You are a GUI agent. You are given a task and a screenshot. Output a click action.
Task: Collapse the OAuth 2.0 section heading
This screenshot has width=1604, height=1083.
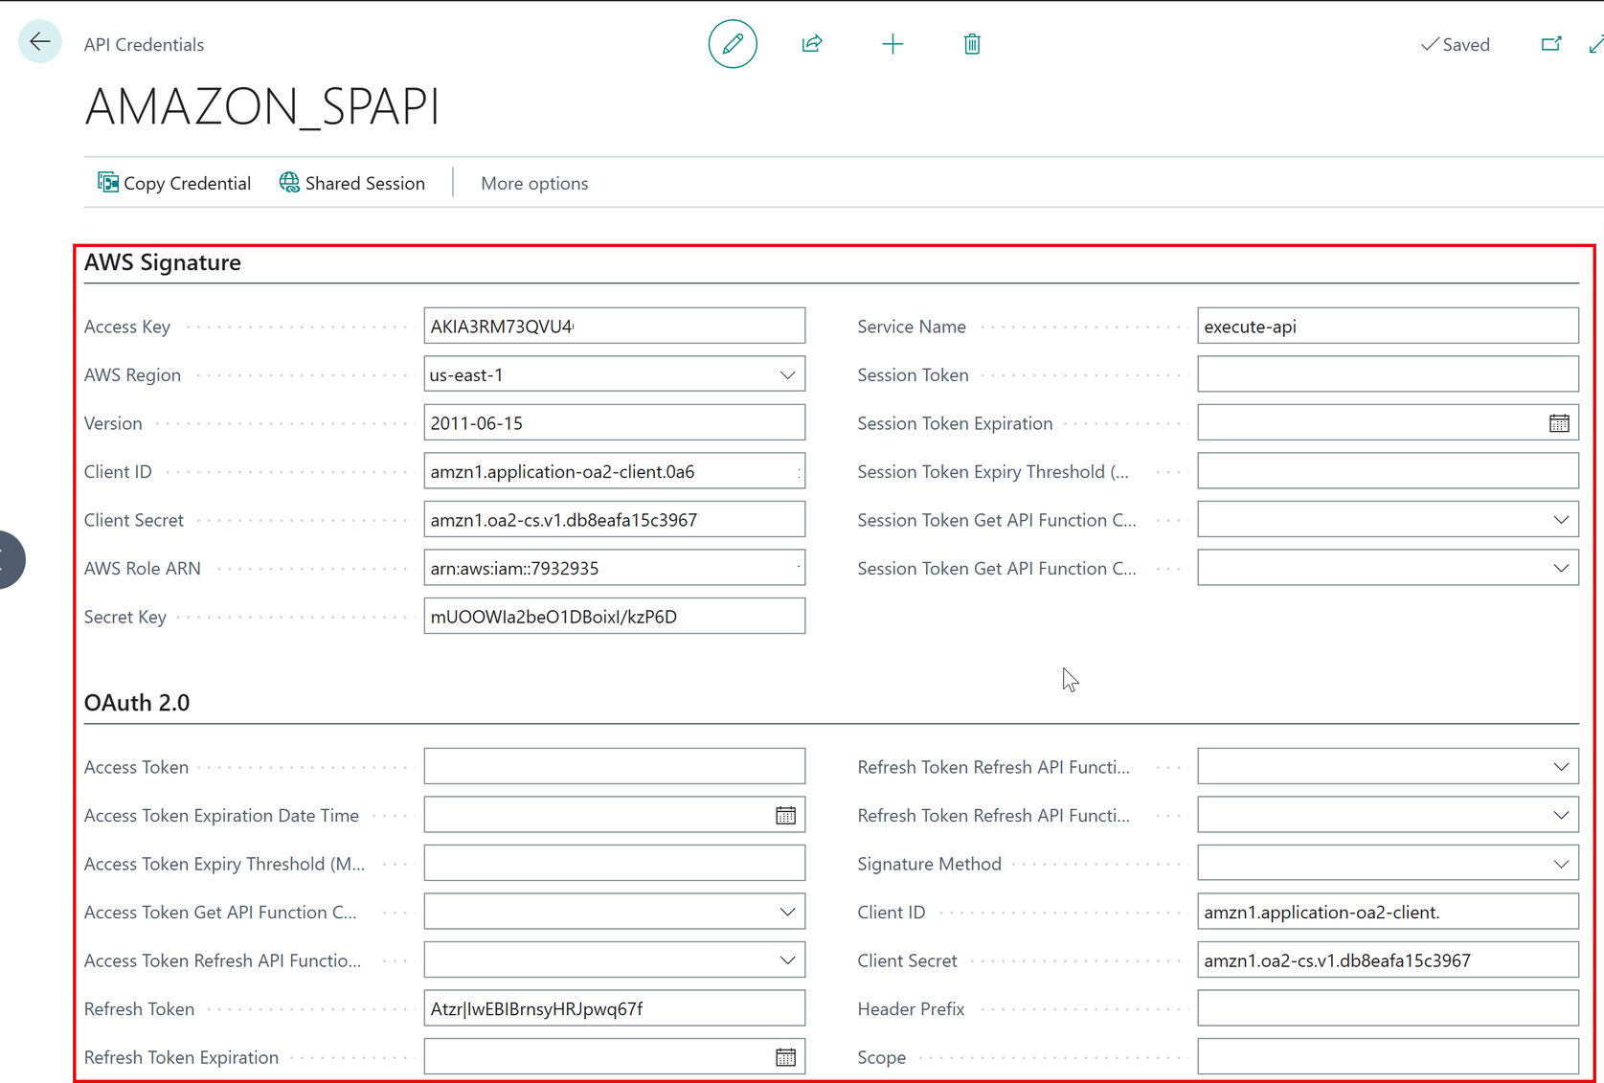137,703
